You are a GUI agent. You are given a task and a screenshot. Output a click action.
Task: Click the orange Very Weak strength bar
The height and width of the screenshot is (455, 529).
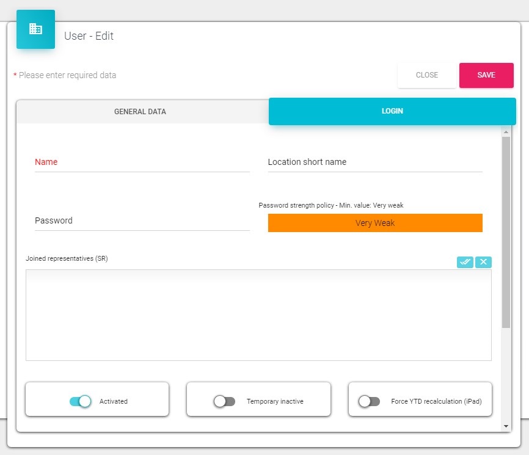pyautogui.click(x=375, y=223)
